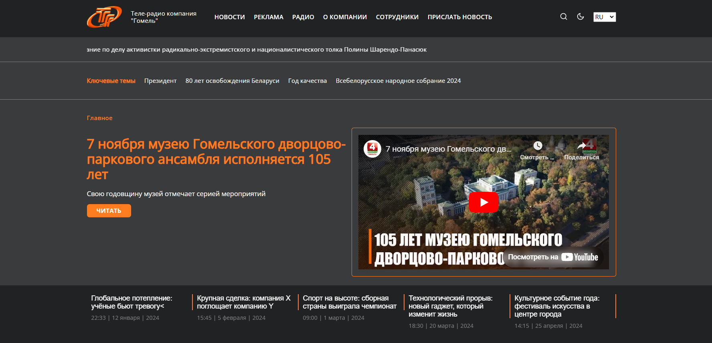The width and height of the screenshot is (712, 343).
Task: Expand the RU language dropdown
Action: [604, 17]
